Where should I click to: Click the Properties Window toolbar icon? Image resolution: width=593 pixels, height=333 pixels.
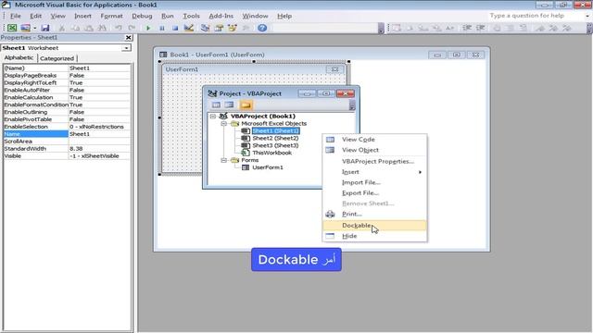tap(219, 28)
